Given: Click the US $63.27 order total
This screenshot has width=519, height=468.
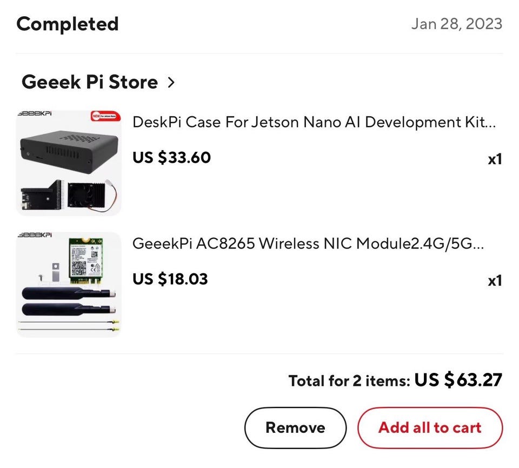Looking at the screenshot, I should [458, 380].
